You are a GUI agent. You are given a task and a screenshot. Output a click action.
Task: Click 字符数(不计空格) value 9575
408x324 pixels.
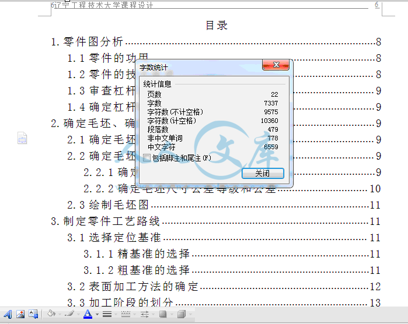pyautogui.click(x=271, y=112)
